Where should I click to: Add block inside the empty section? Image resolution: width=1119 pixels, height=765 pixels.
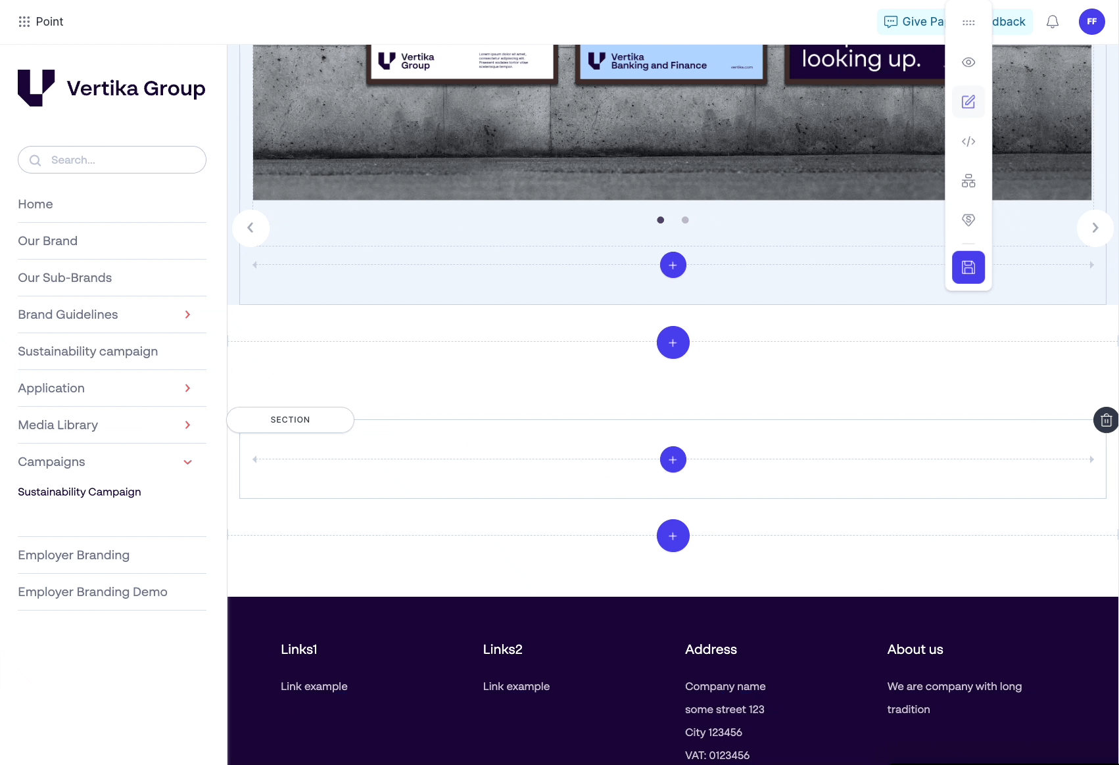[673, 459]
